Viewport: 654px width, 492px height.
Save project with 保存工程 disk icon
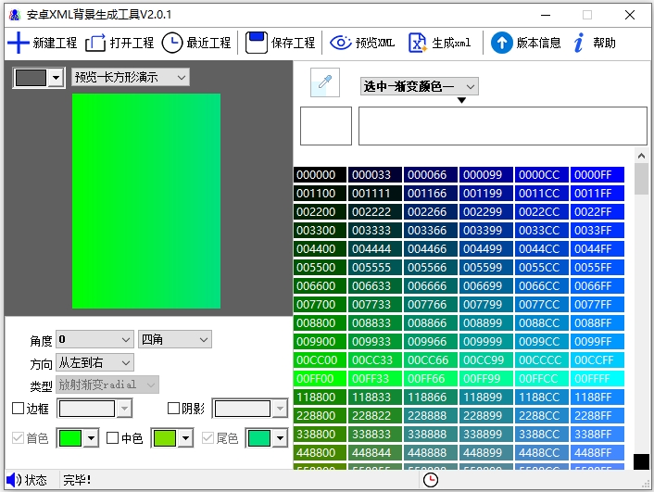click(256, 43)
